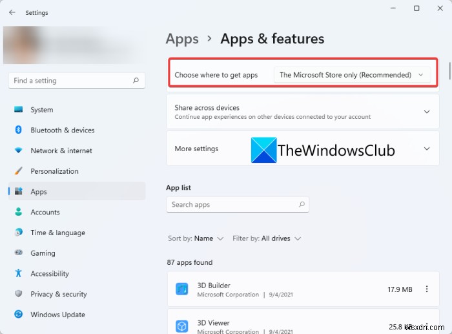Open Bluetooth & devices settings
The width and height of the screenshot is (452, 334).
77,130
